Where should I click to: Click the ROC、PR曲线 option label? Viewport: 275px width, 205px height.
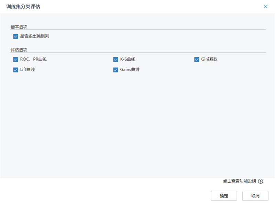[33, 59]
